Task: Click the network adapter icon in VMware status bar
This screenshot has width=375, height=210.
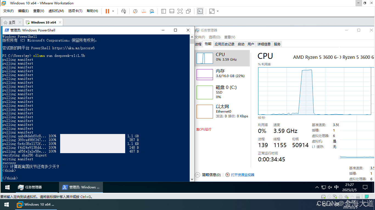Action: 335,197
